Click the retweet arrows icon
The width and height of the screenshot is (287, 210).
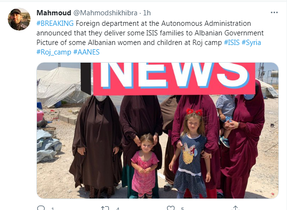(x=105, y=208)
